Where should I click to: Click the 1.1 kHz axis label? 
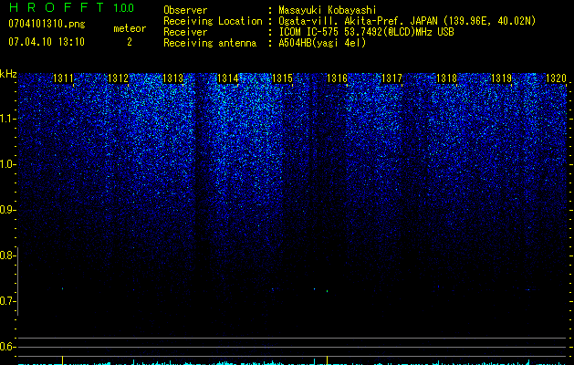pyautogui.click(x=7, y=119)
